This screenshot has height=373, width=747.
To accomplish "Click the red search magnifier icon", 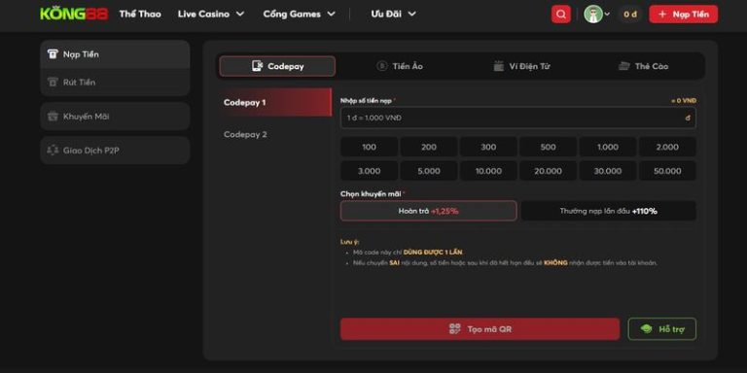I will point(560,15).
